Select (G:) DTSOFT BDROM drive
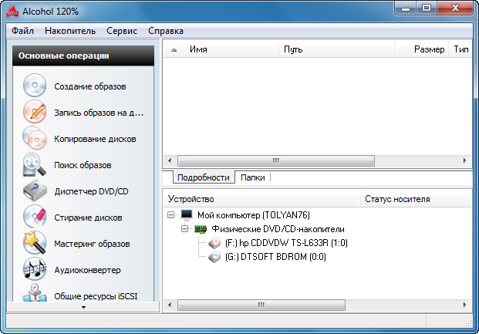Screen dimensions: 479x334 coord(275,257)
